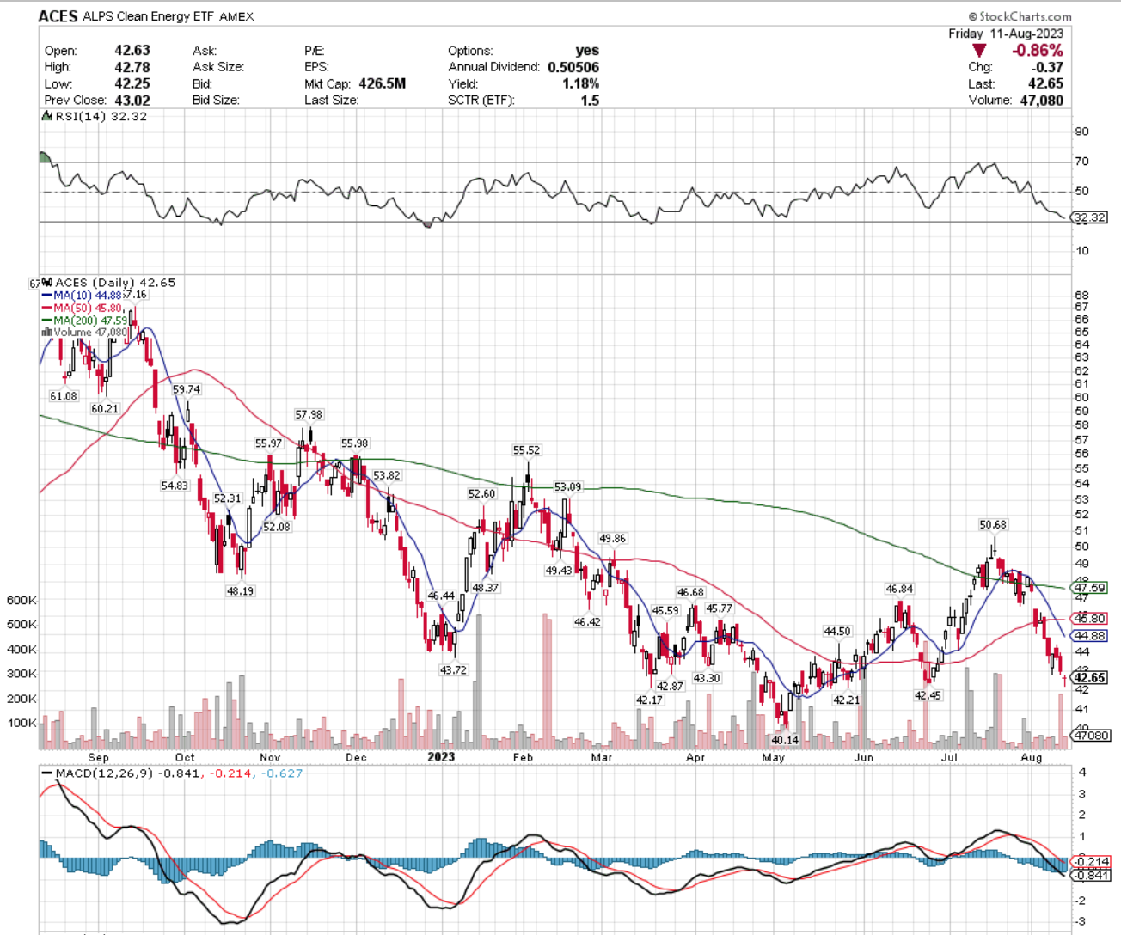Click the 54.83 low price label
This screenshot has width=1121, height=935.
(x=175, y=486)
